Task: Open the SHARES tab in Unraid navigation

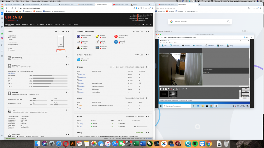Action: coord(25,24)
